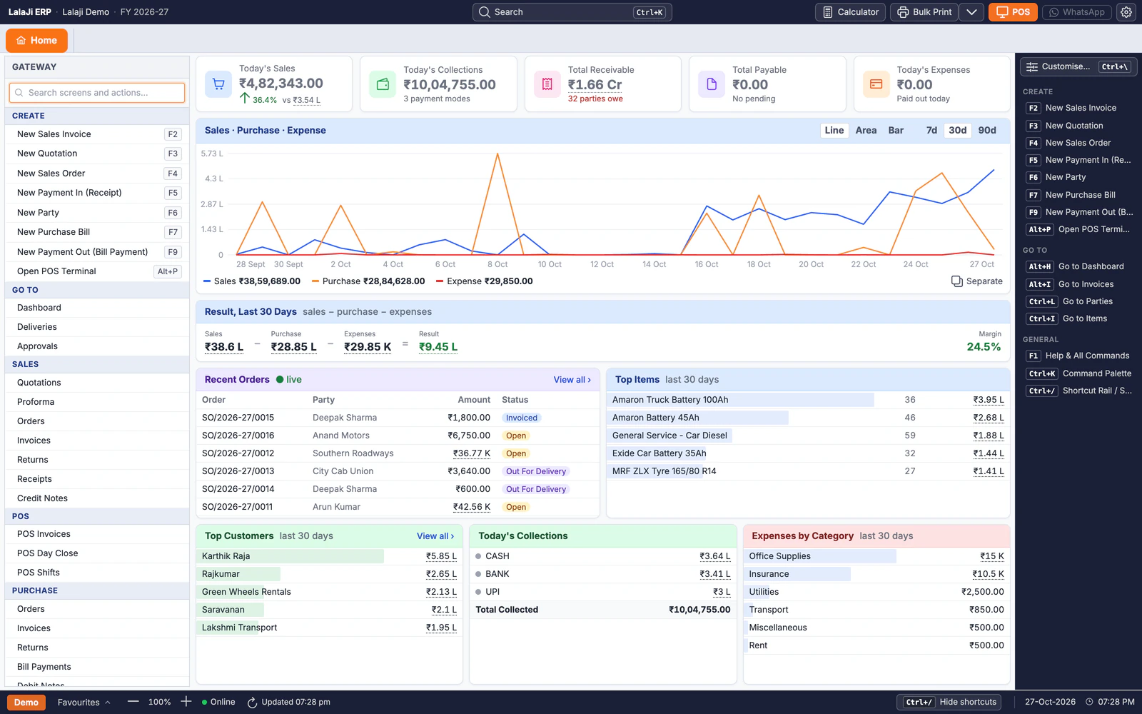Switch chart to Area view
This screenshot has width=1142, height=714.
866,131
